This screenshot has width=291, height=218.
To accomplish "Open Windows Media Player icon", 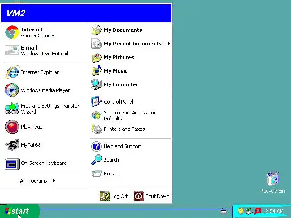I will pyautogui.click(x=12, y=90).
